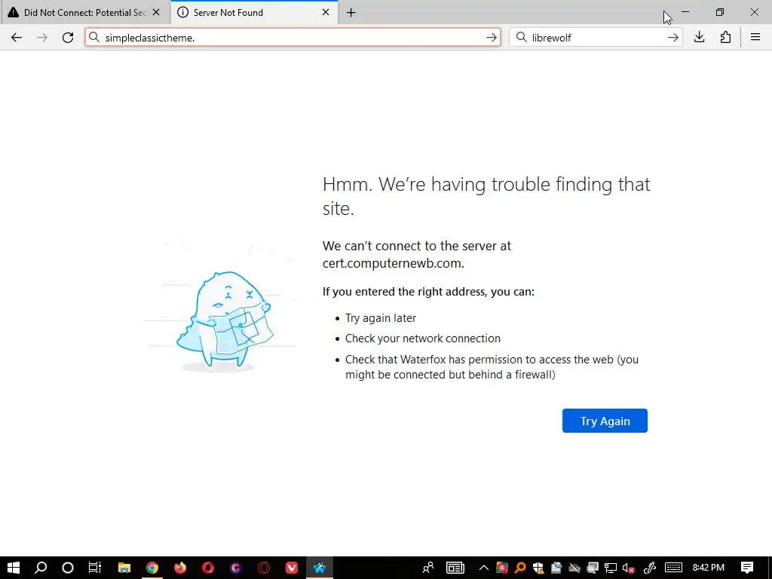Focus the search box containing librewolf
The width and height of the screenshot is (772, 579).
[x=596, y=38]
